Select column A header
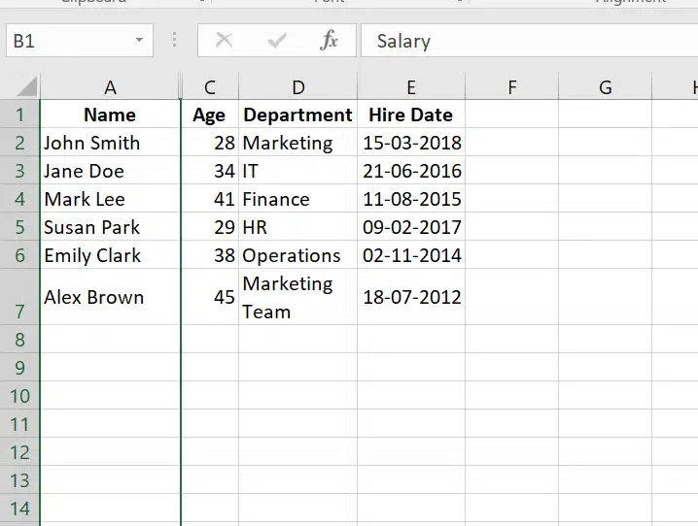Viewport: 698px width, 526px height. (110, 86)
